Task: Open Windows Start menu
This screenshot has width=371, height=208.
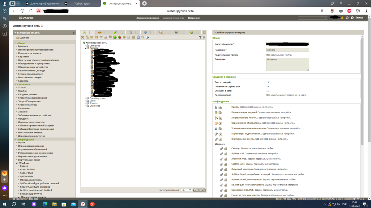Action: point(5,204)
